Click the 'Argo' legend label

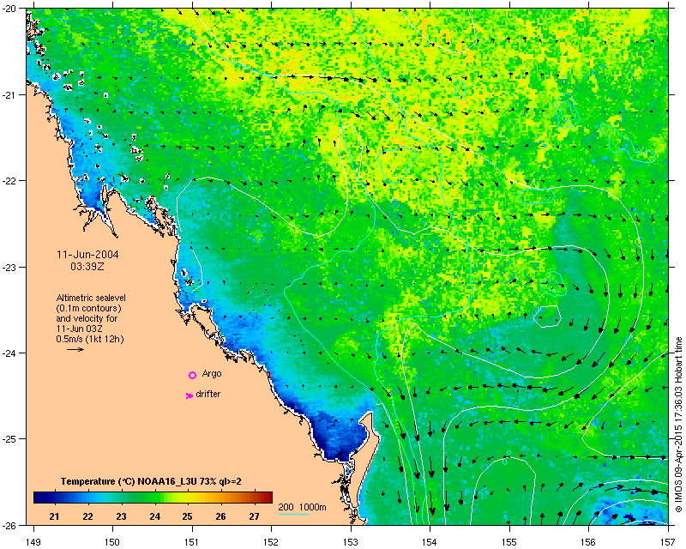click(212, 374)
